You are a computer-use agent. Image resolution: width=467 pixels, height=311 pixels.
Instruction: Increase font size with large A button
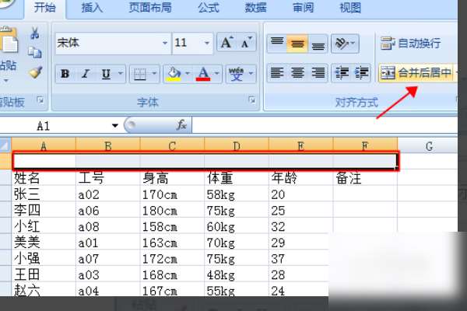pos(226,43)
